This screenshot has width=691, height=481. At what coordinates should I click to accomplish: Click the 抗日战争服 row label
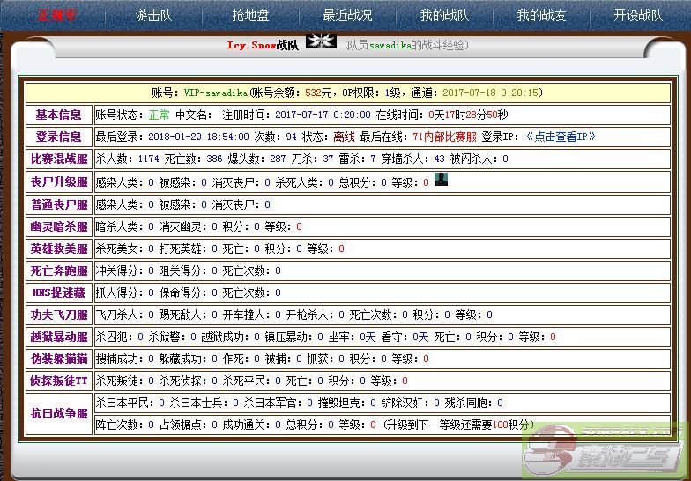pyautogui.click(x=59, y=413)
